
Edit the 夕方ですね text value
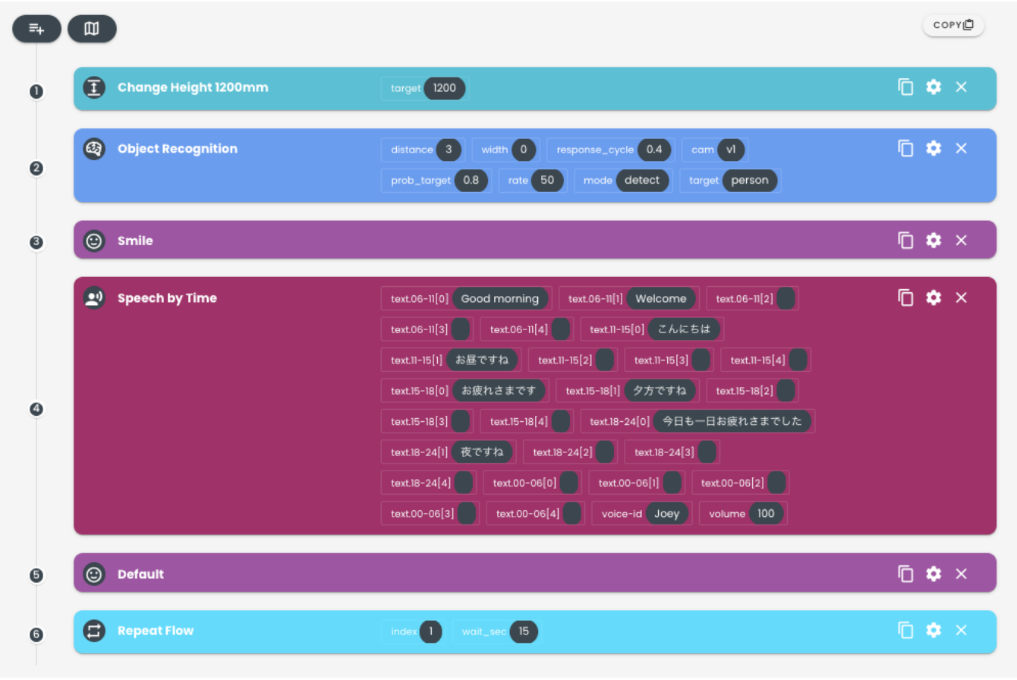click(x=660, y=391)
